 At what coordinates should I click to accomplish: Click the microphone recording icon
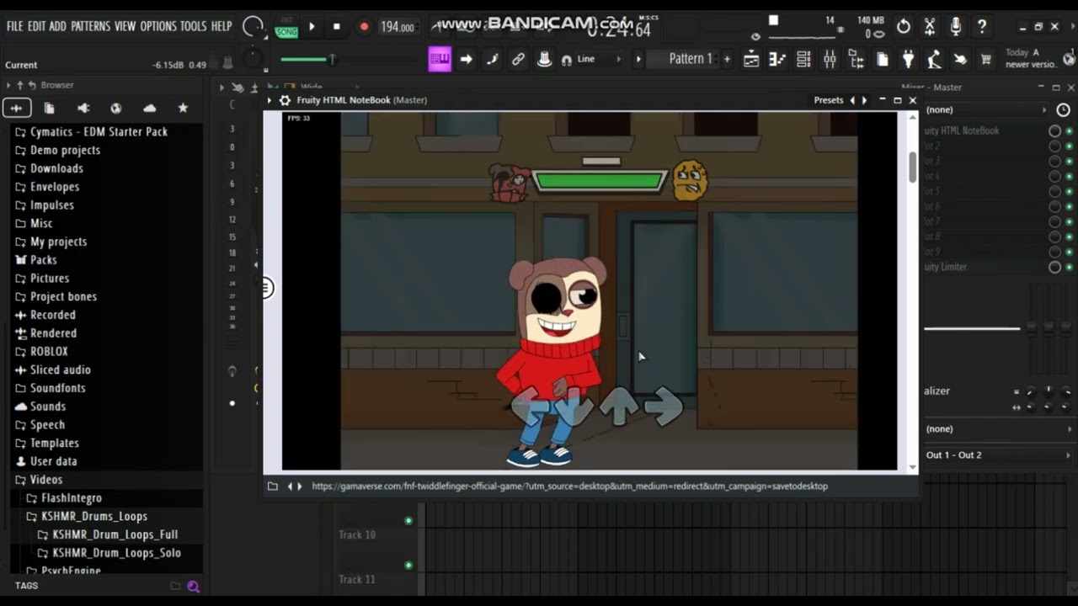pyautogui.click(x=956, y=27)
